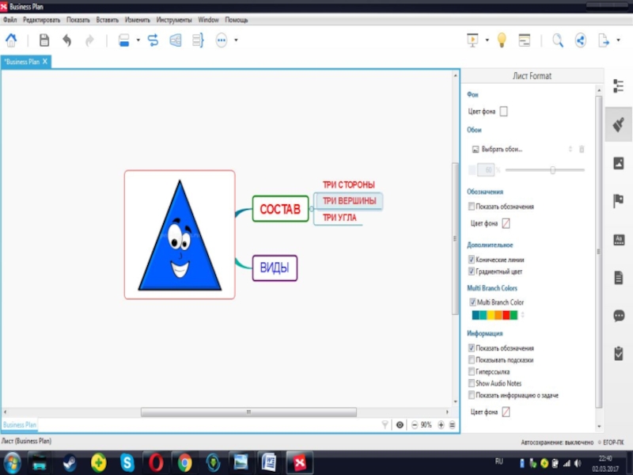Enable the Гиперссылка checkbox
The width and height of the screenshot is (633, 475).
pyautogui.click(x=472, y=371)
